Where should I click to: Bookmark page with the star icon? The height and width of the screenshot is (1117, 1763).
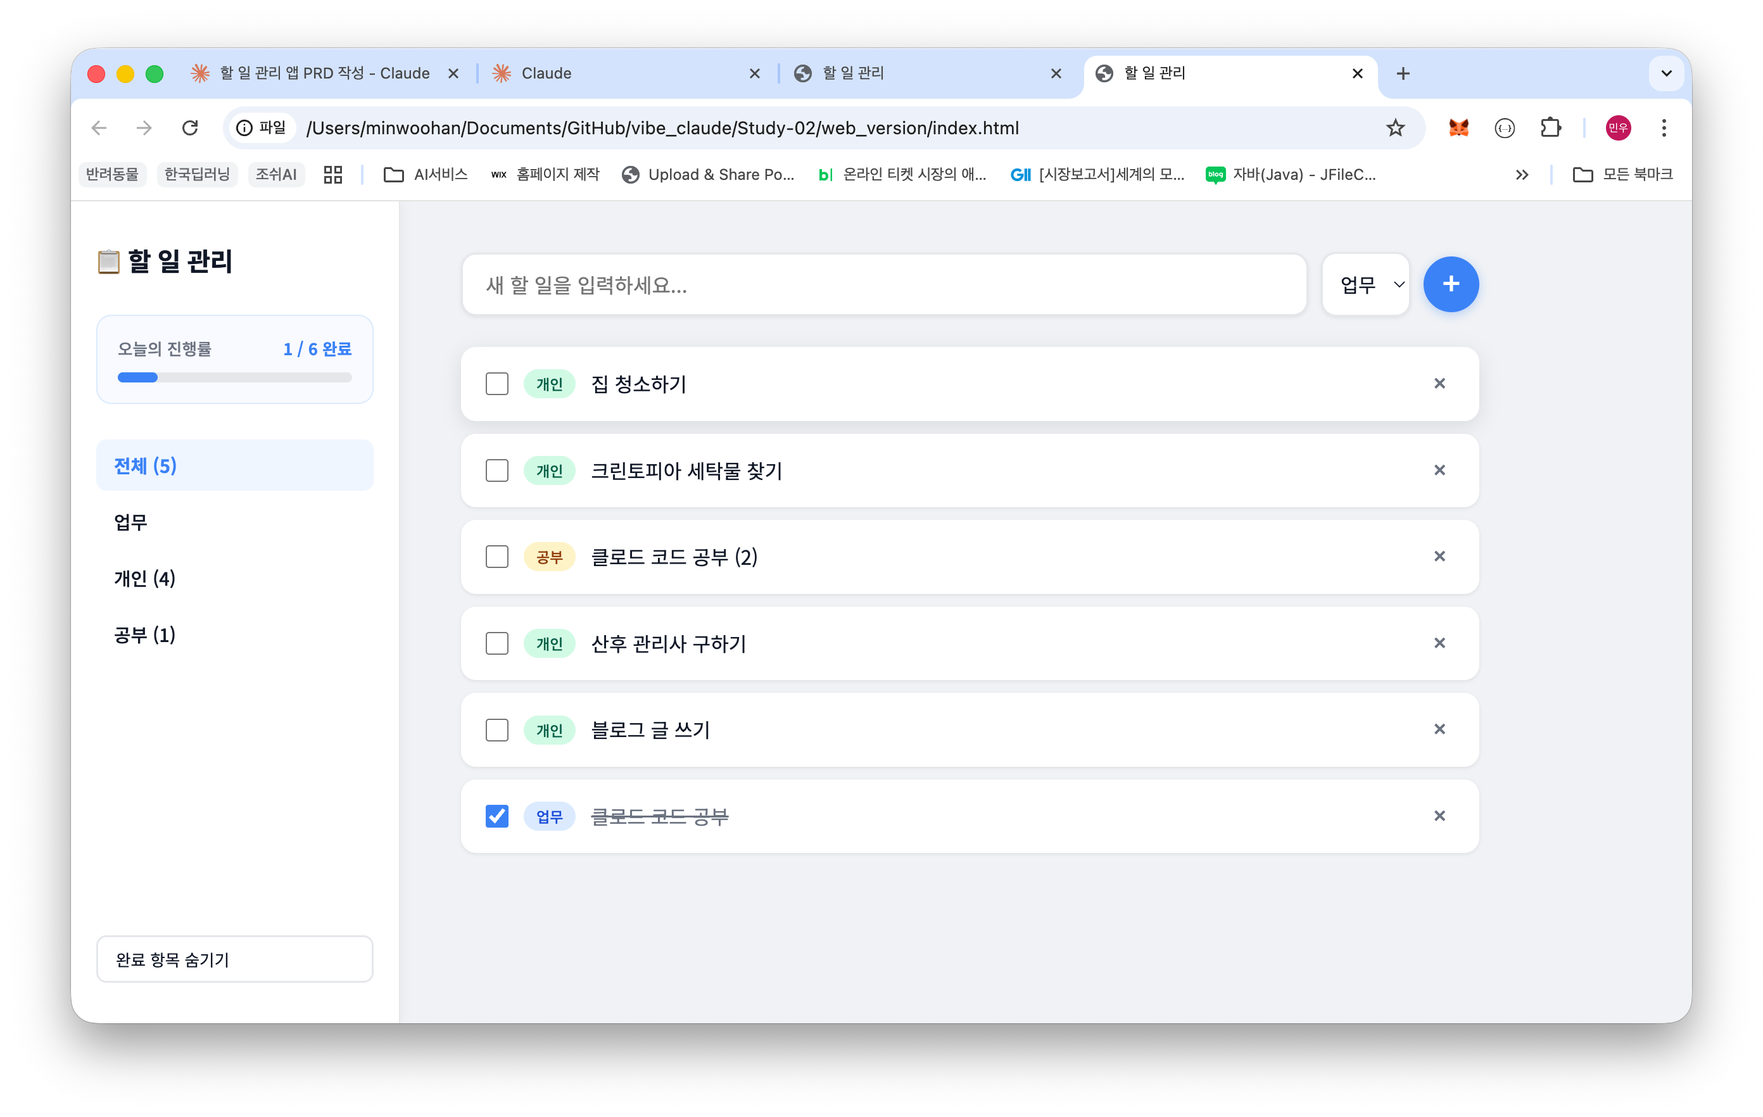click(x=1396, y=128)
